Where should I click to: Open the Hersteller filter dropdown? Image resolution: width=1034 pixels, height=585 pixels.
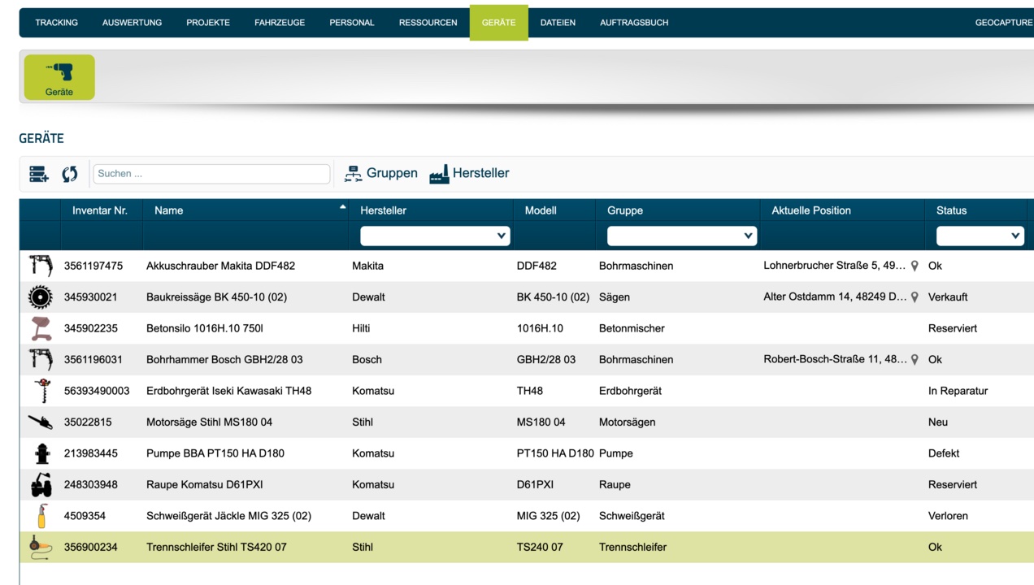435,236
